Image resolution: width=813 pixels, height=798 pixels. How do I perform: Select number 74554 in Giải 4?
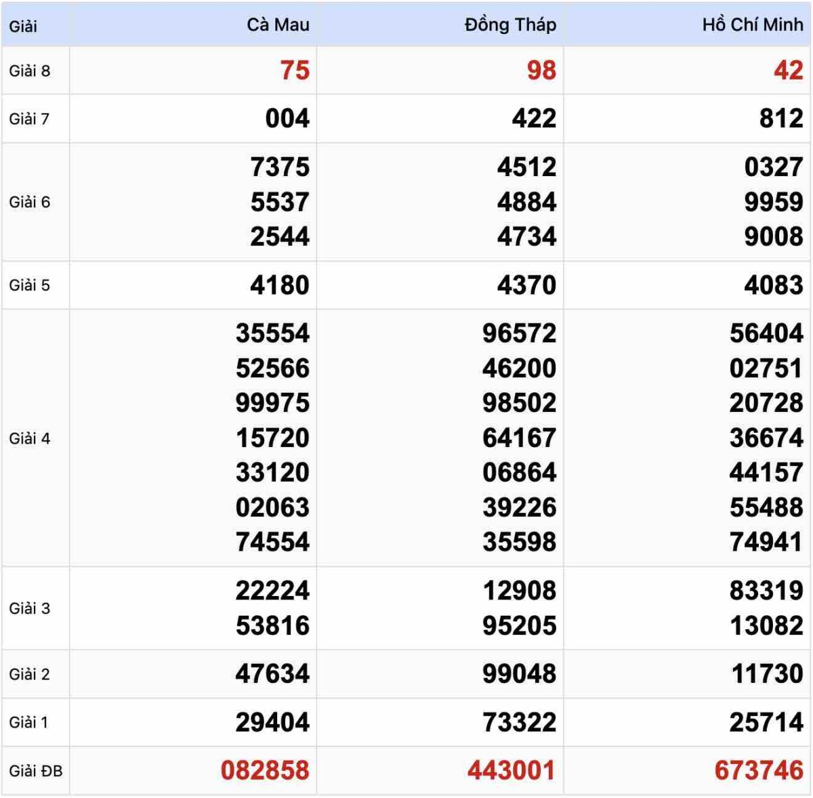tap(272, 542)
